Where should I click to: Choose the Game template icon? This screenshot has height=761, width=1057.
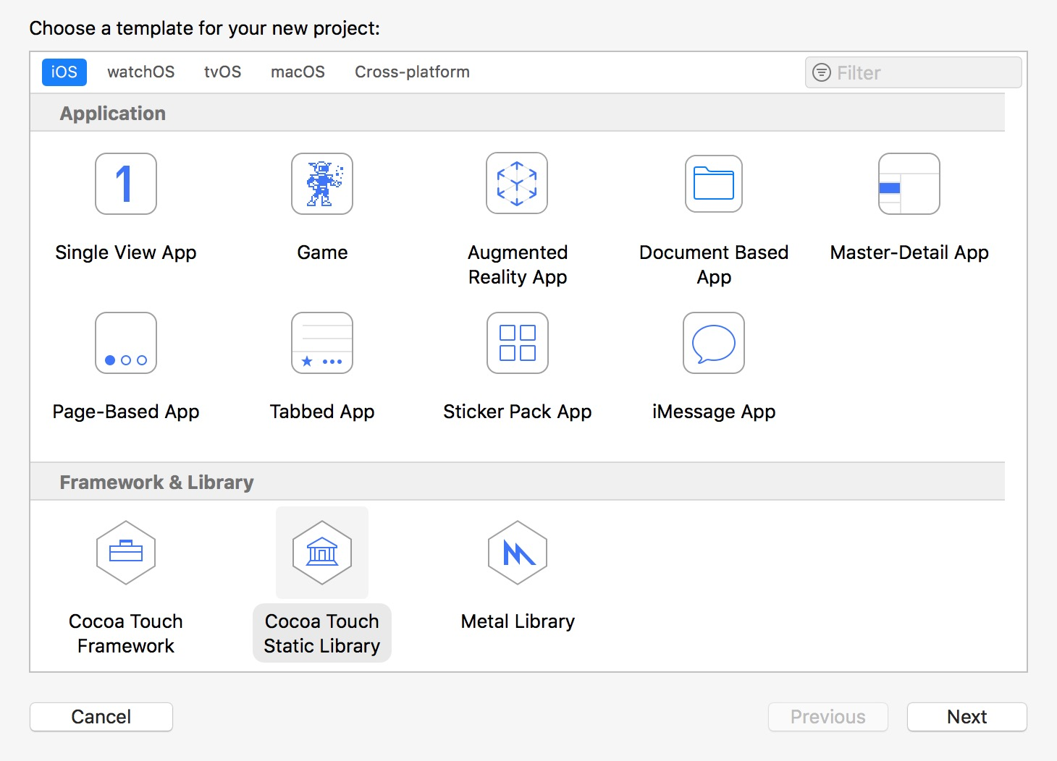322,184
